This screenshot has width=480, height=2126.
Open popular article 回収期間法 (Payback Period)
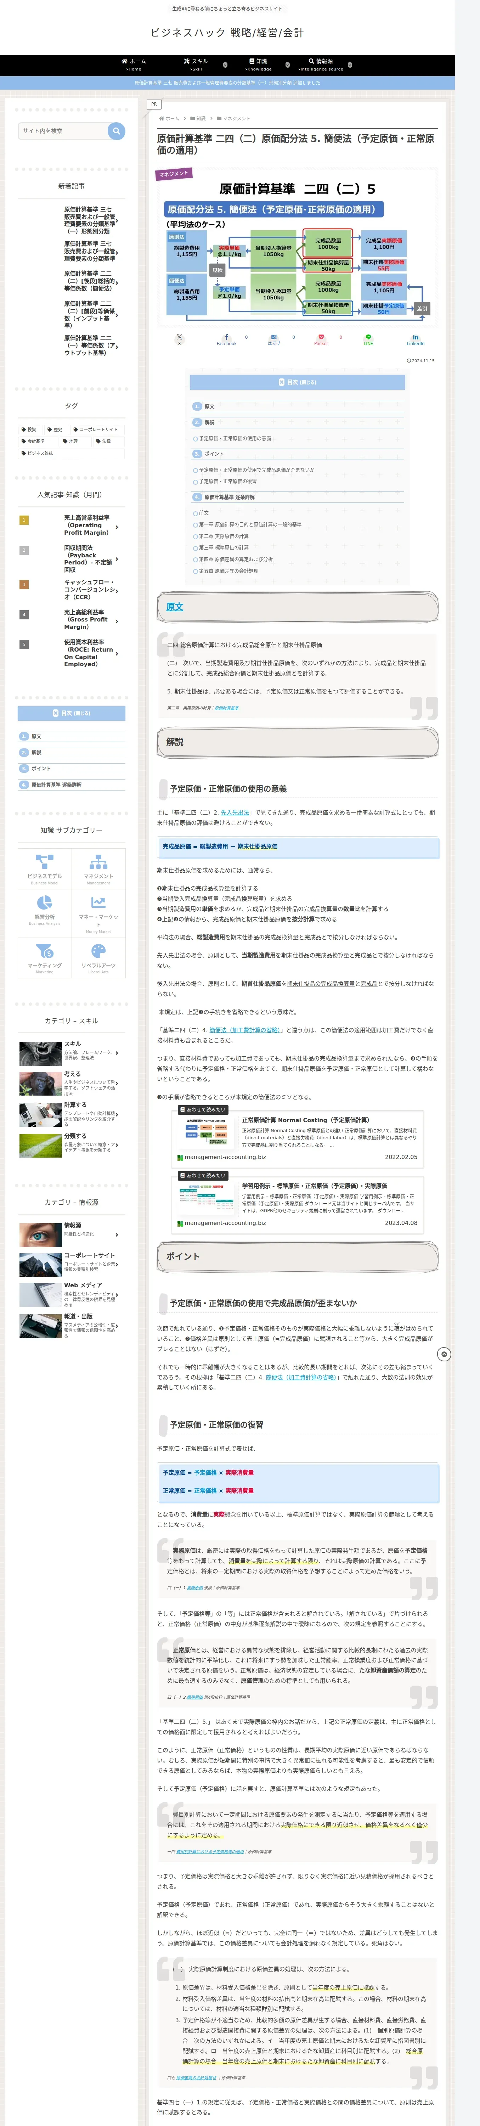pyautogui.click(x=72, y=559)
